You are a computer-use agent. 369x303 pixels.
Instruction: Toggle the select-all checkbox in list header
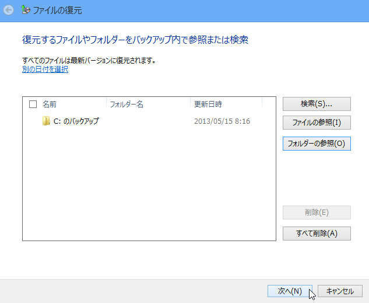tap(33, 104)
